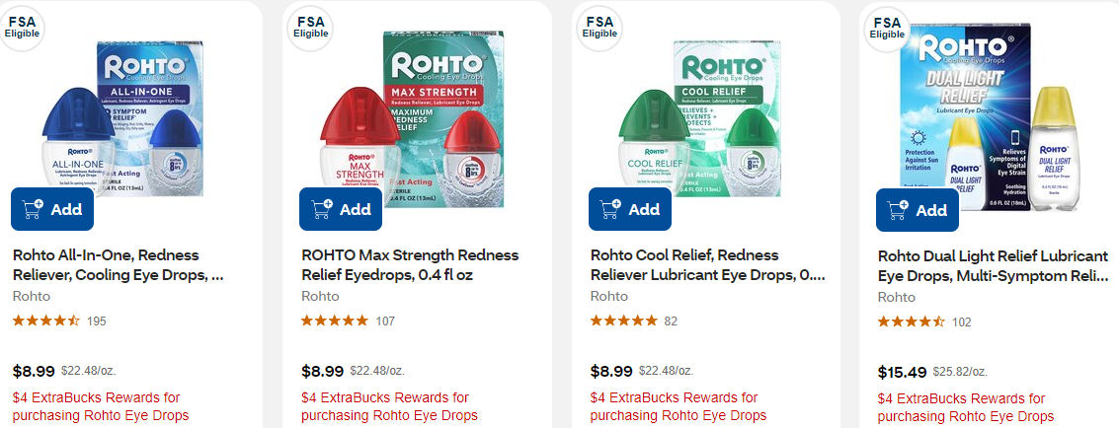View the 102 reviews star rating
This screenshot has height=428, width=1119.
912,322
